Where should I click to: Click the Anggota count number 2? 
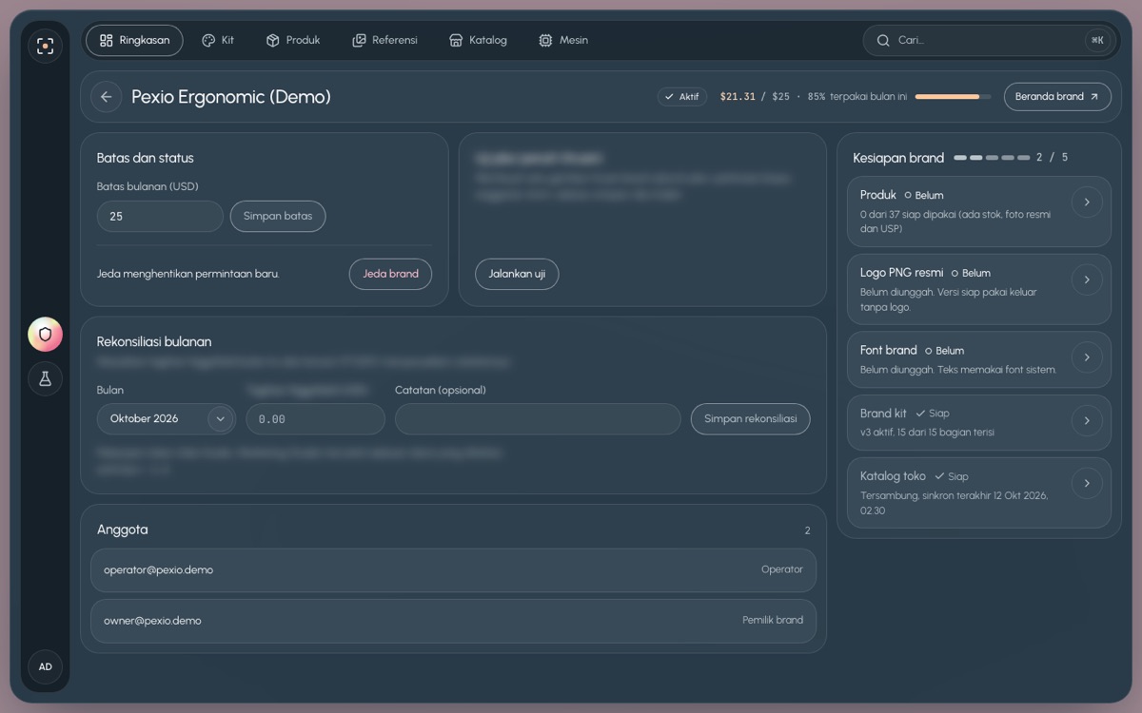coord(807,530)
